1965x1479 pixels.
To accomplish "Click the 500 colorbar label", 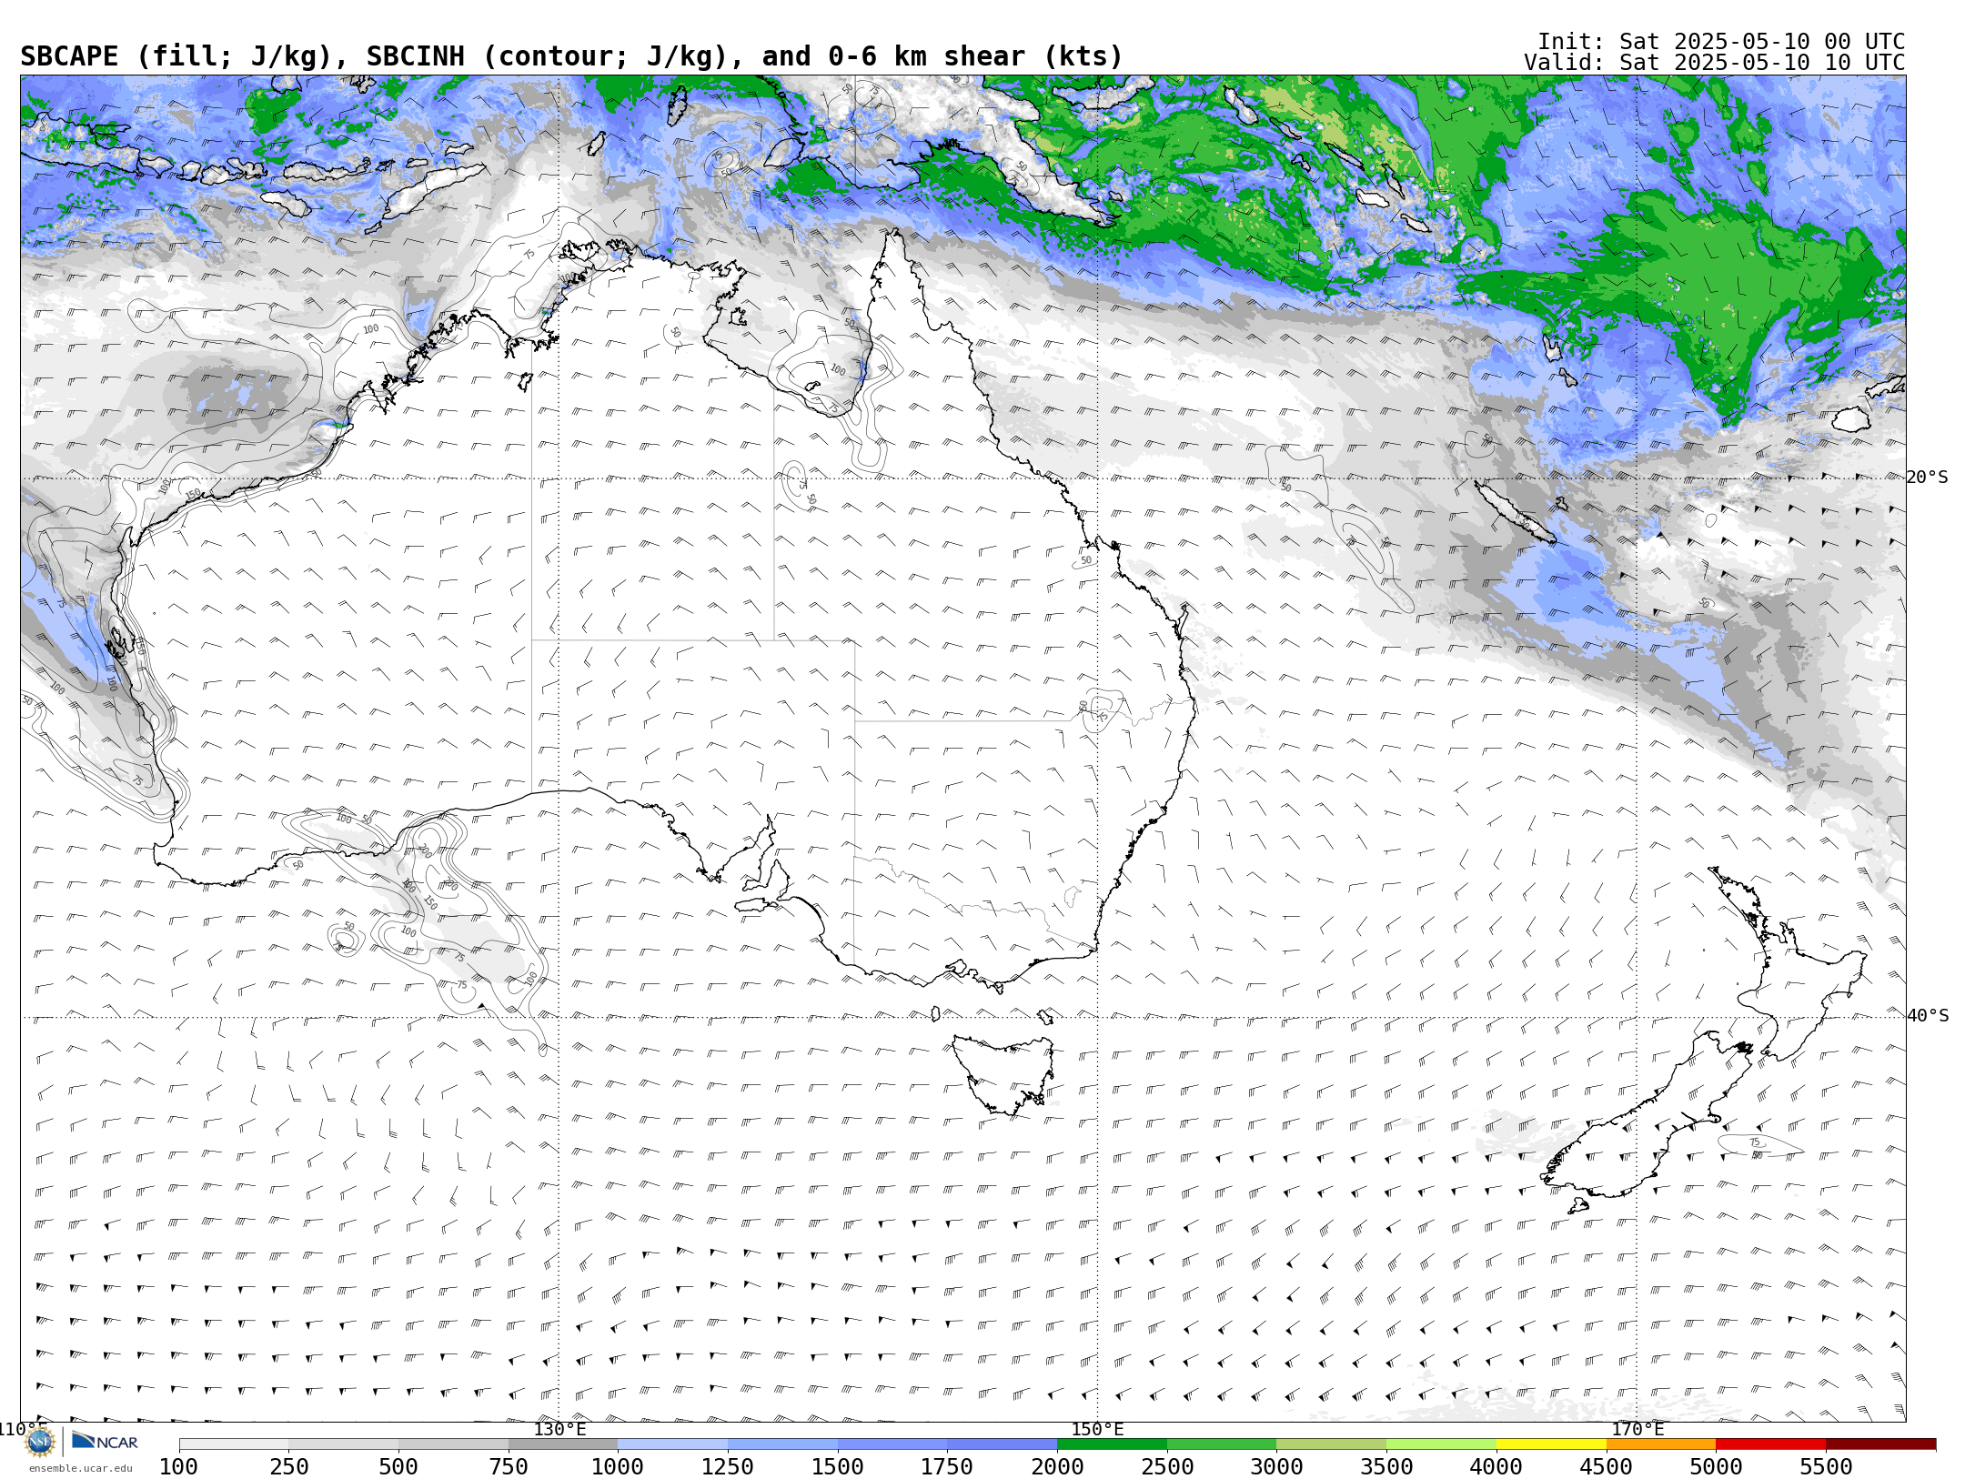I will pos(398,1466).
